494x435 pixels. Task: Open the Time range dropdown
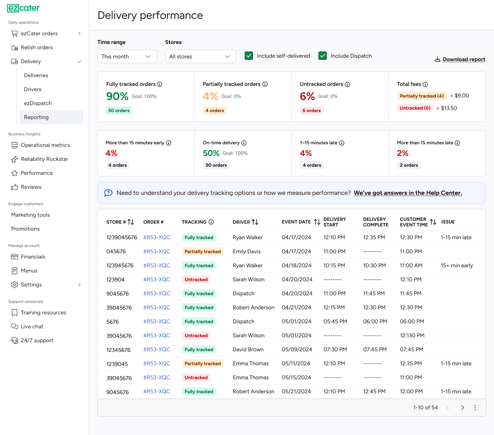[127, 56]
